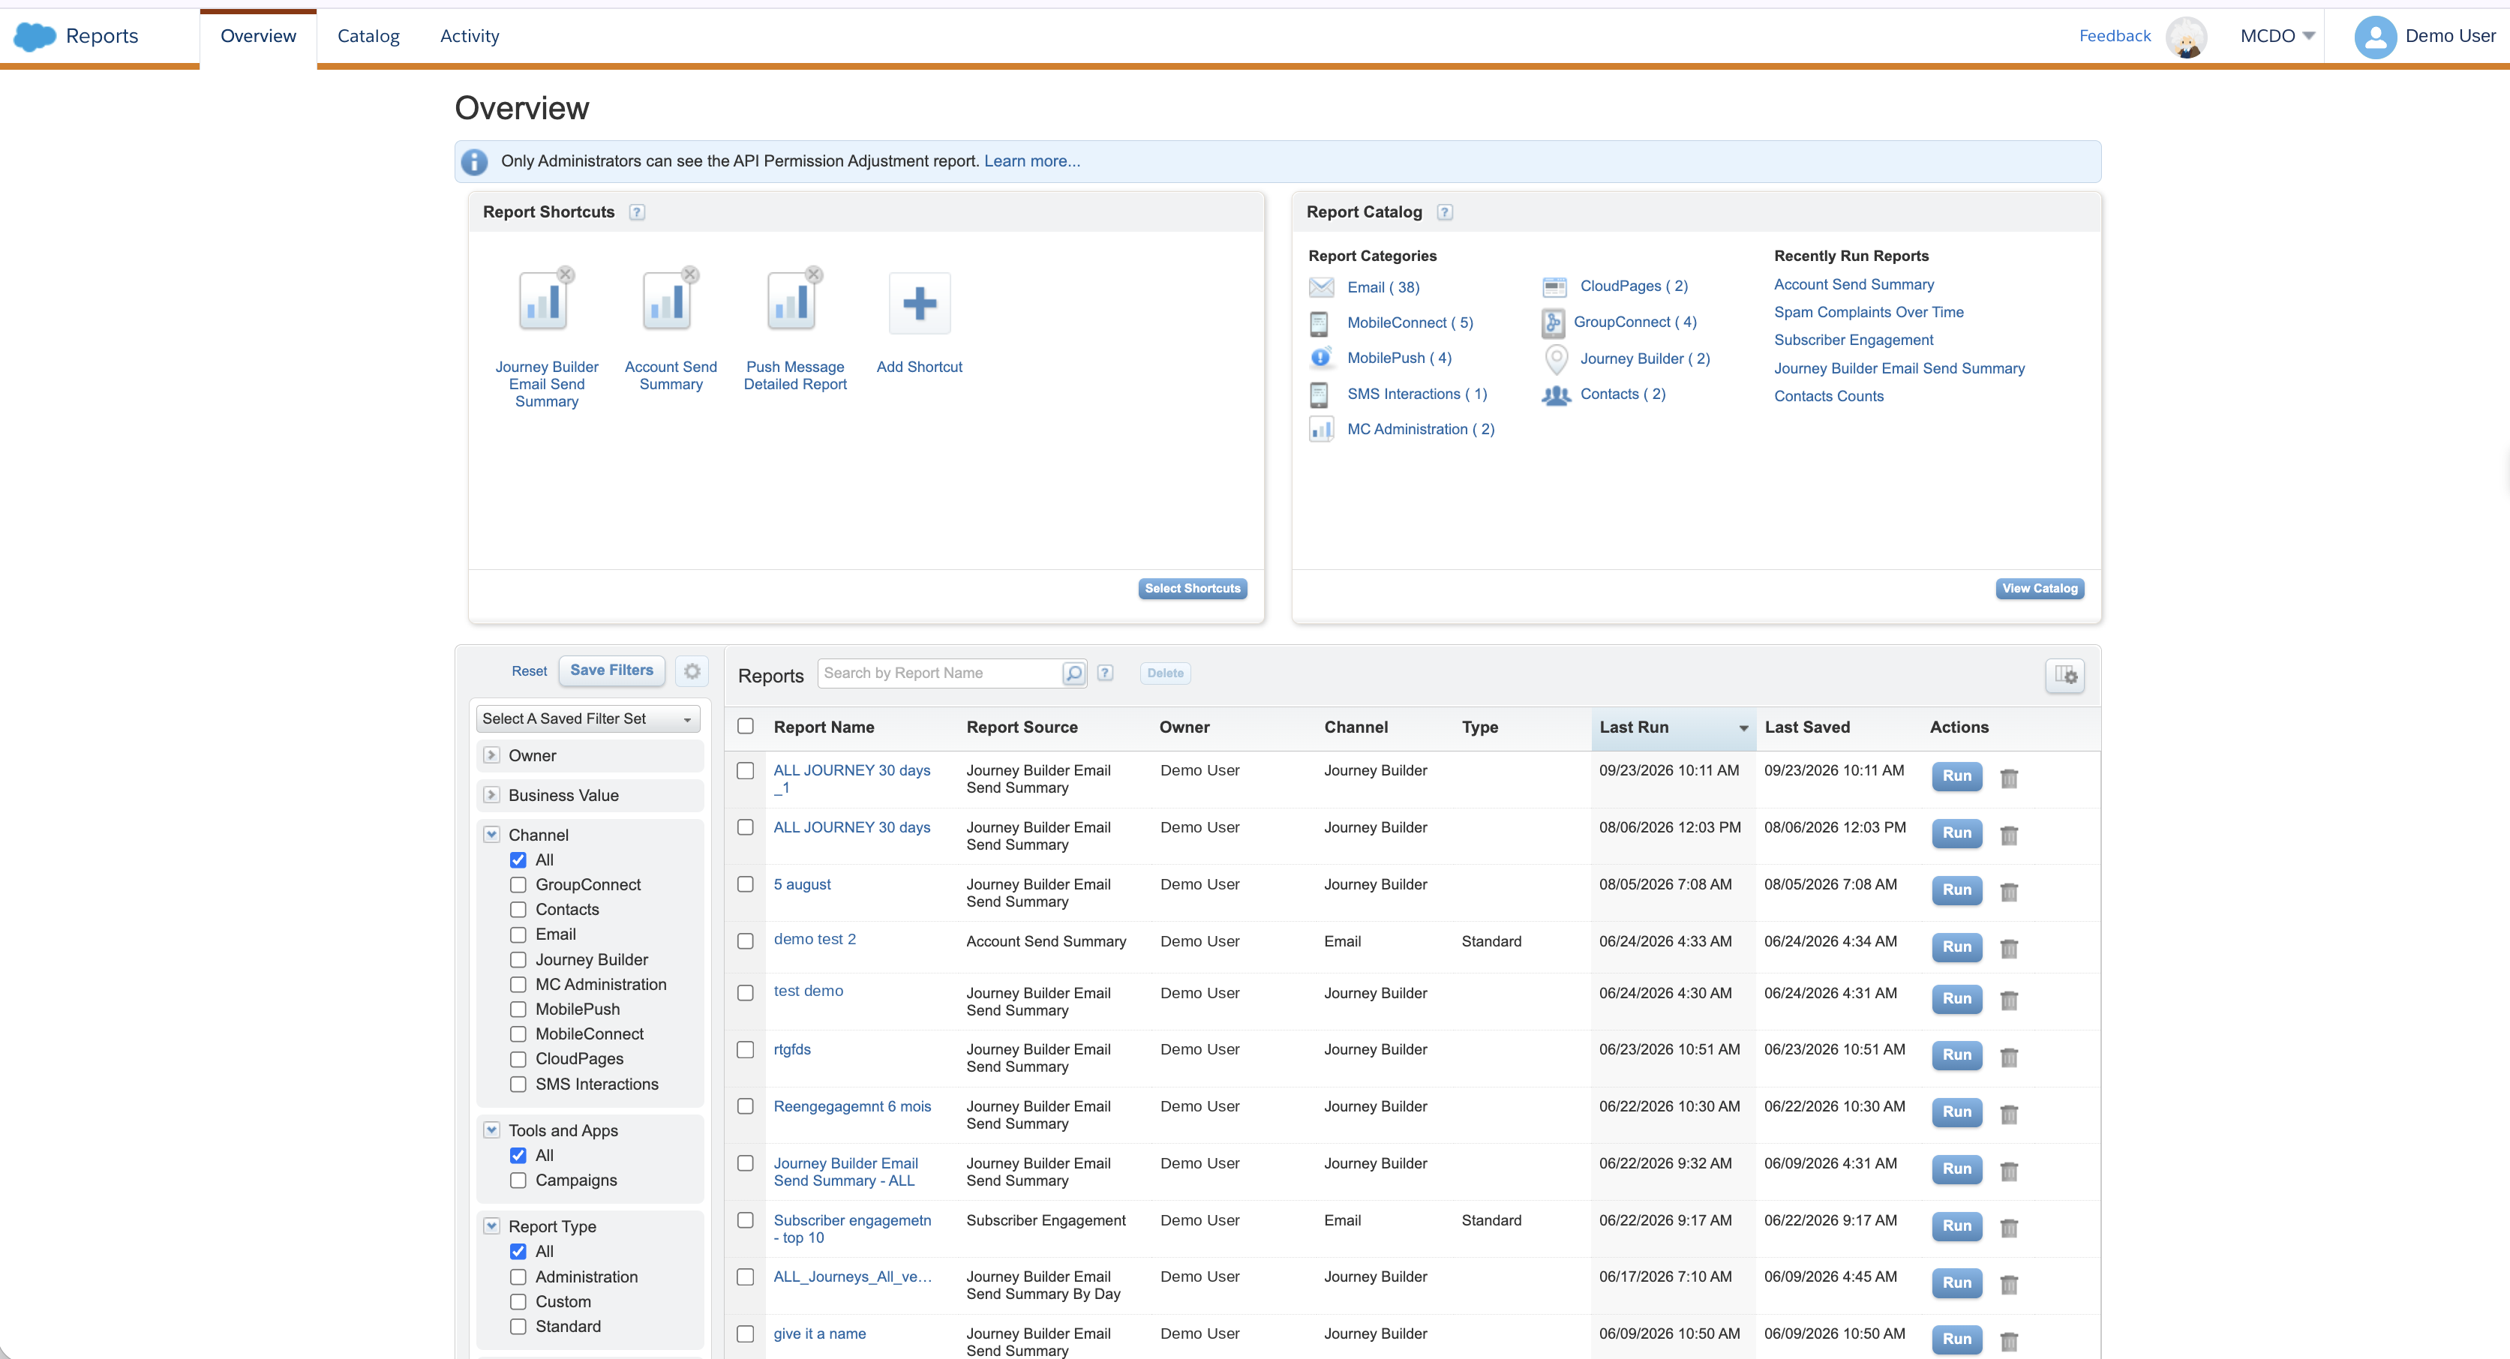
Task: Click the MobileConnect category phone icon
Action: [1318, 323]
